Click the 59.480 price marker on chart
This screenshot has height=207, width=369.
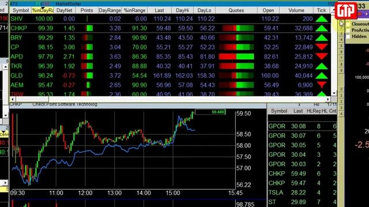210,112
